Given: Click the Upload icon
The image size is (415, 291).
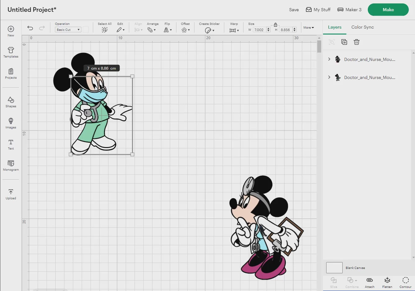Looking at the screenshot, I should [x=11, y=192].
